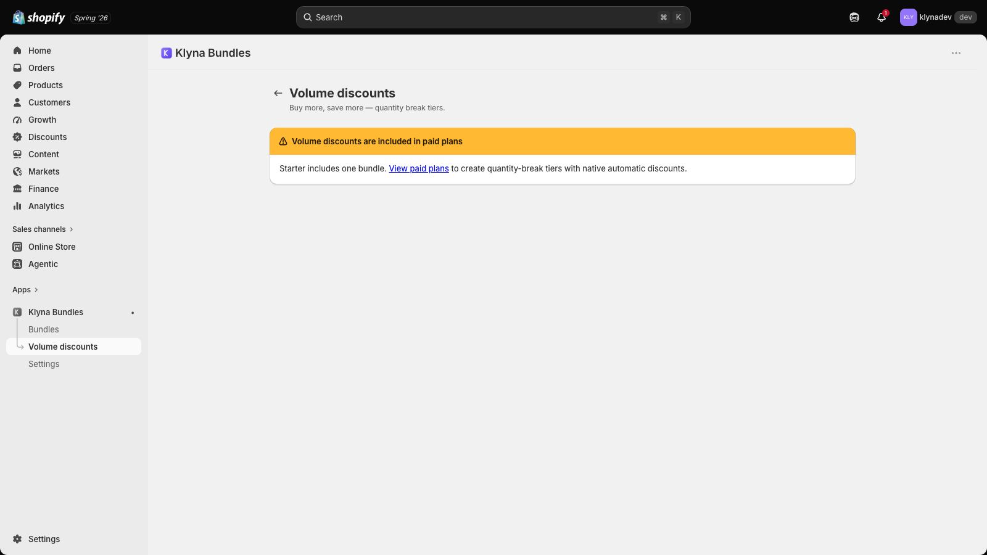Click the Online Store icon
The image size is (987, 555).
click(17, 247)
